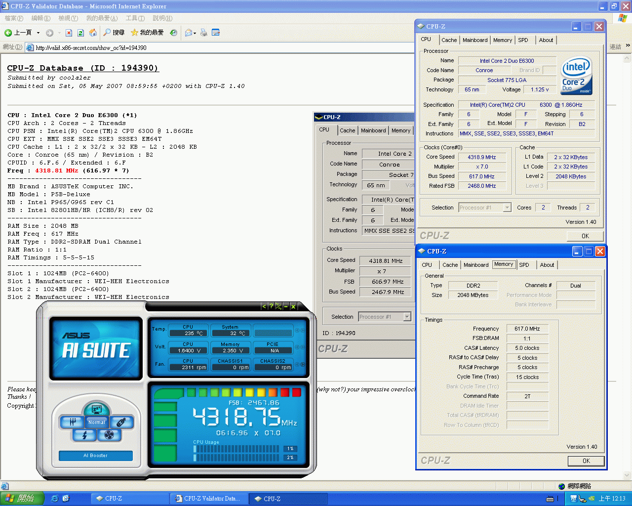Click AI Suite collapse arrow icon
The width and height of the screenshot is (632, 506).
(264, 306)
